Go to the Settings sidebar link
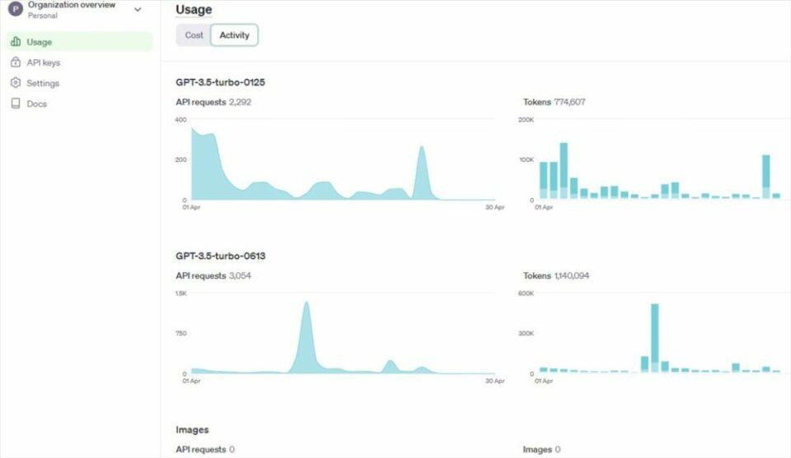This screenshot has width=791, height=458. click(43, 83)
